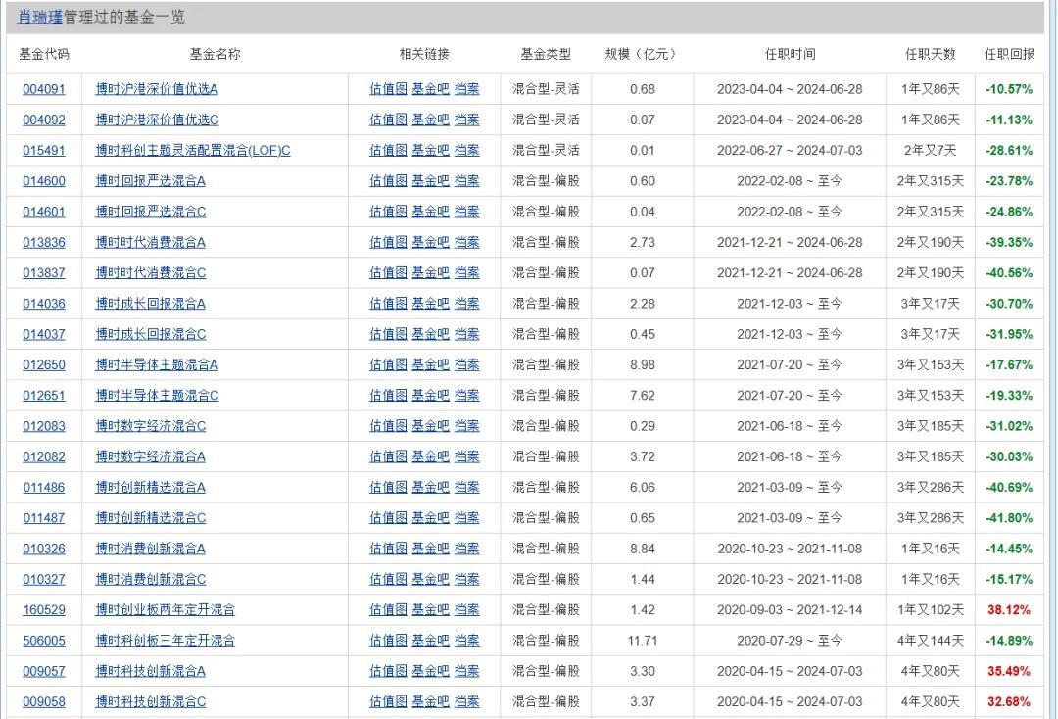Open fund 博时成长回报混合A
The image size is (1058, 719).
pos(151,304)
